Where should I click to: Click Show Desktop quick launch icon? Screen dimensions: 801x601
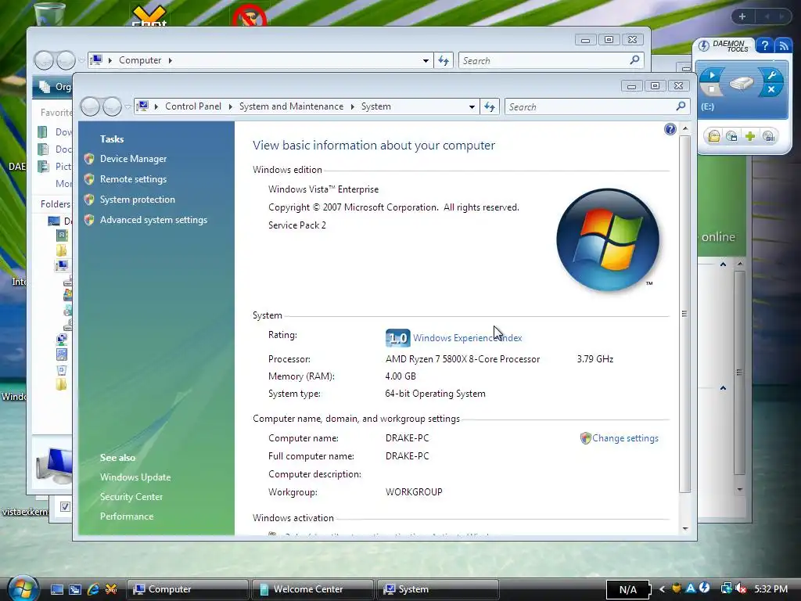tap(56, 590)
